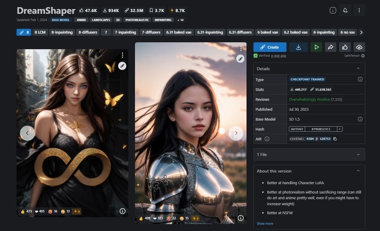This screenshot has width=380, height=231.
Task: Click the 3D tag
Action: pyautogui.click(x=118, y=20)
